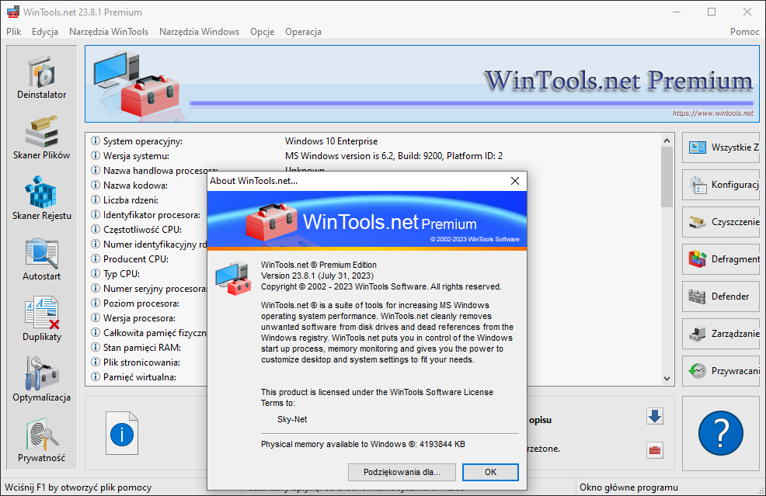Click info icon next to Liczba rdzeni

point(96,200)
